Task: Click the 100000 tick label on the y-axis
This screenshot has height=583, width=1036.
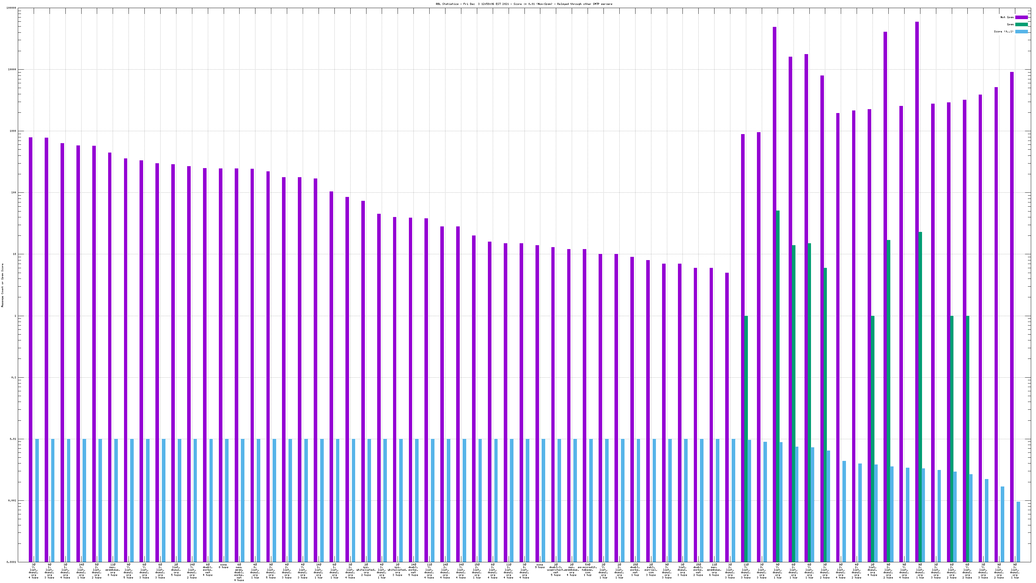Action: coord(12,8)
